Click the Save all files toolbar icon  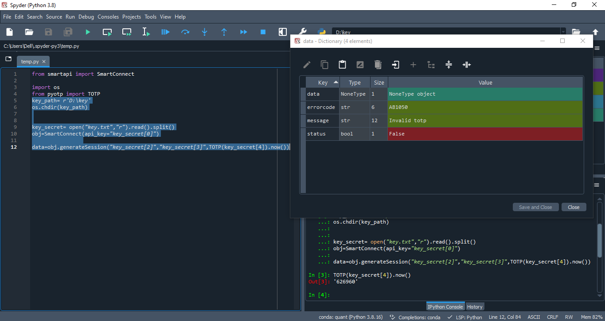pyautogui.click(x=68, y=32)
